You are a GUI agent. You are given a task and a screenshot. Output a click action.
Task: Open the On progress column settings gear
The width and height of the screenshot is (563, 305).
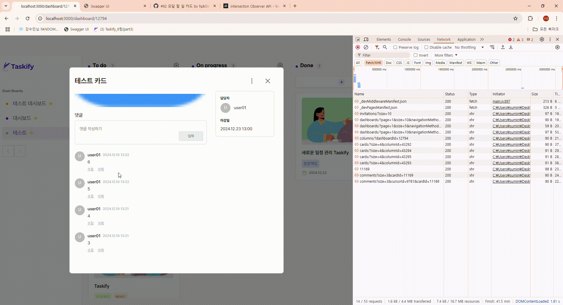[x=280, y=65]
